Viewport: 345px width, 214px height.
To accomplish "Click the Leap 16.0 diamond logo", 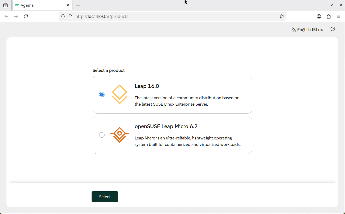I will (119, 94).
